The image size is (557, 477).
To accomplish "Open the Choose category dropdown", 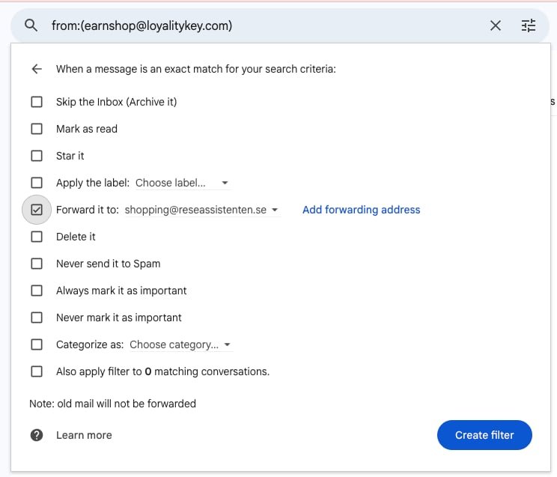I will click(180, 344).
